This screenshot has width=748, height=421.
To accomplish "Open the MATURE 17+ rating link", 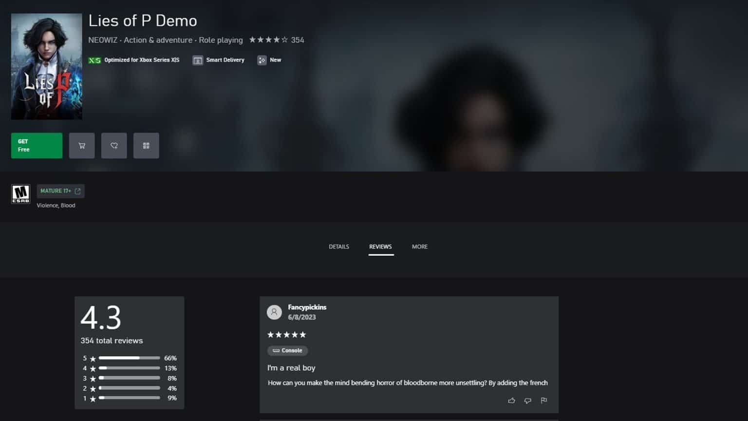I will [60, 191].
